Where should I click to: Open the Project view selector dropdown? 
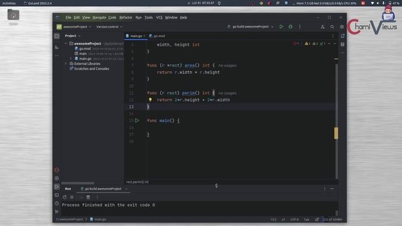click(73, 36)
